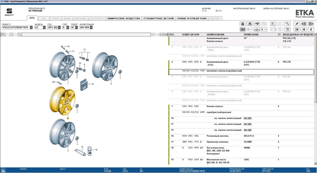
Task: Click the crosshair move icon by the parts table
Action: point(165,35)
